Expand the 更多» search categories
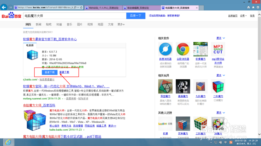Screen dimensions: 261x146 pos(121,24)
